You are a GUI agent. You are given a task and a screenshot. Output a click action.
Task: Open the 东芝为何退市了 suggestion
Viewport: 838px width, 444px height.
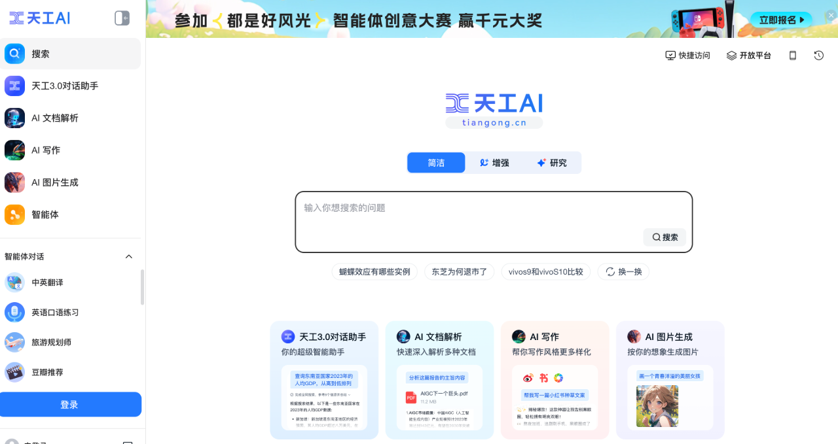point(459,271)
